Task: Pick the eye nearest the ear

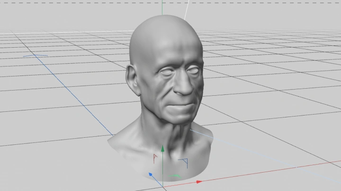Action: point(165,72)
